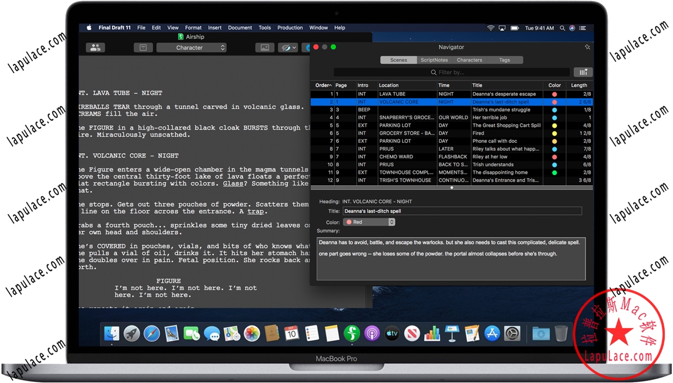
Task: Open the chevron next to the visibility toolbar icon
Action: click(x=293, y=48)
